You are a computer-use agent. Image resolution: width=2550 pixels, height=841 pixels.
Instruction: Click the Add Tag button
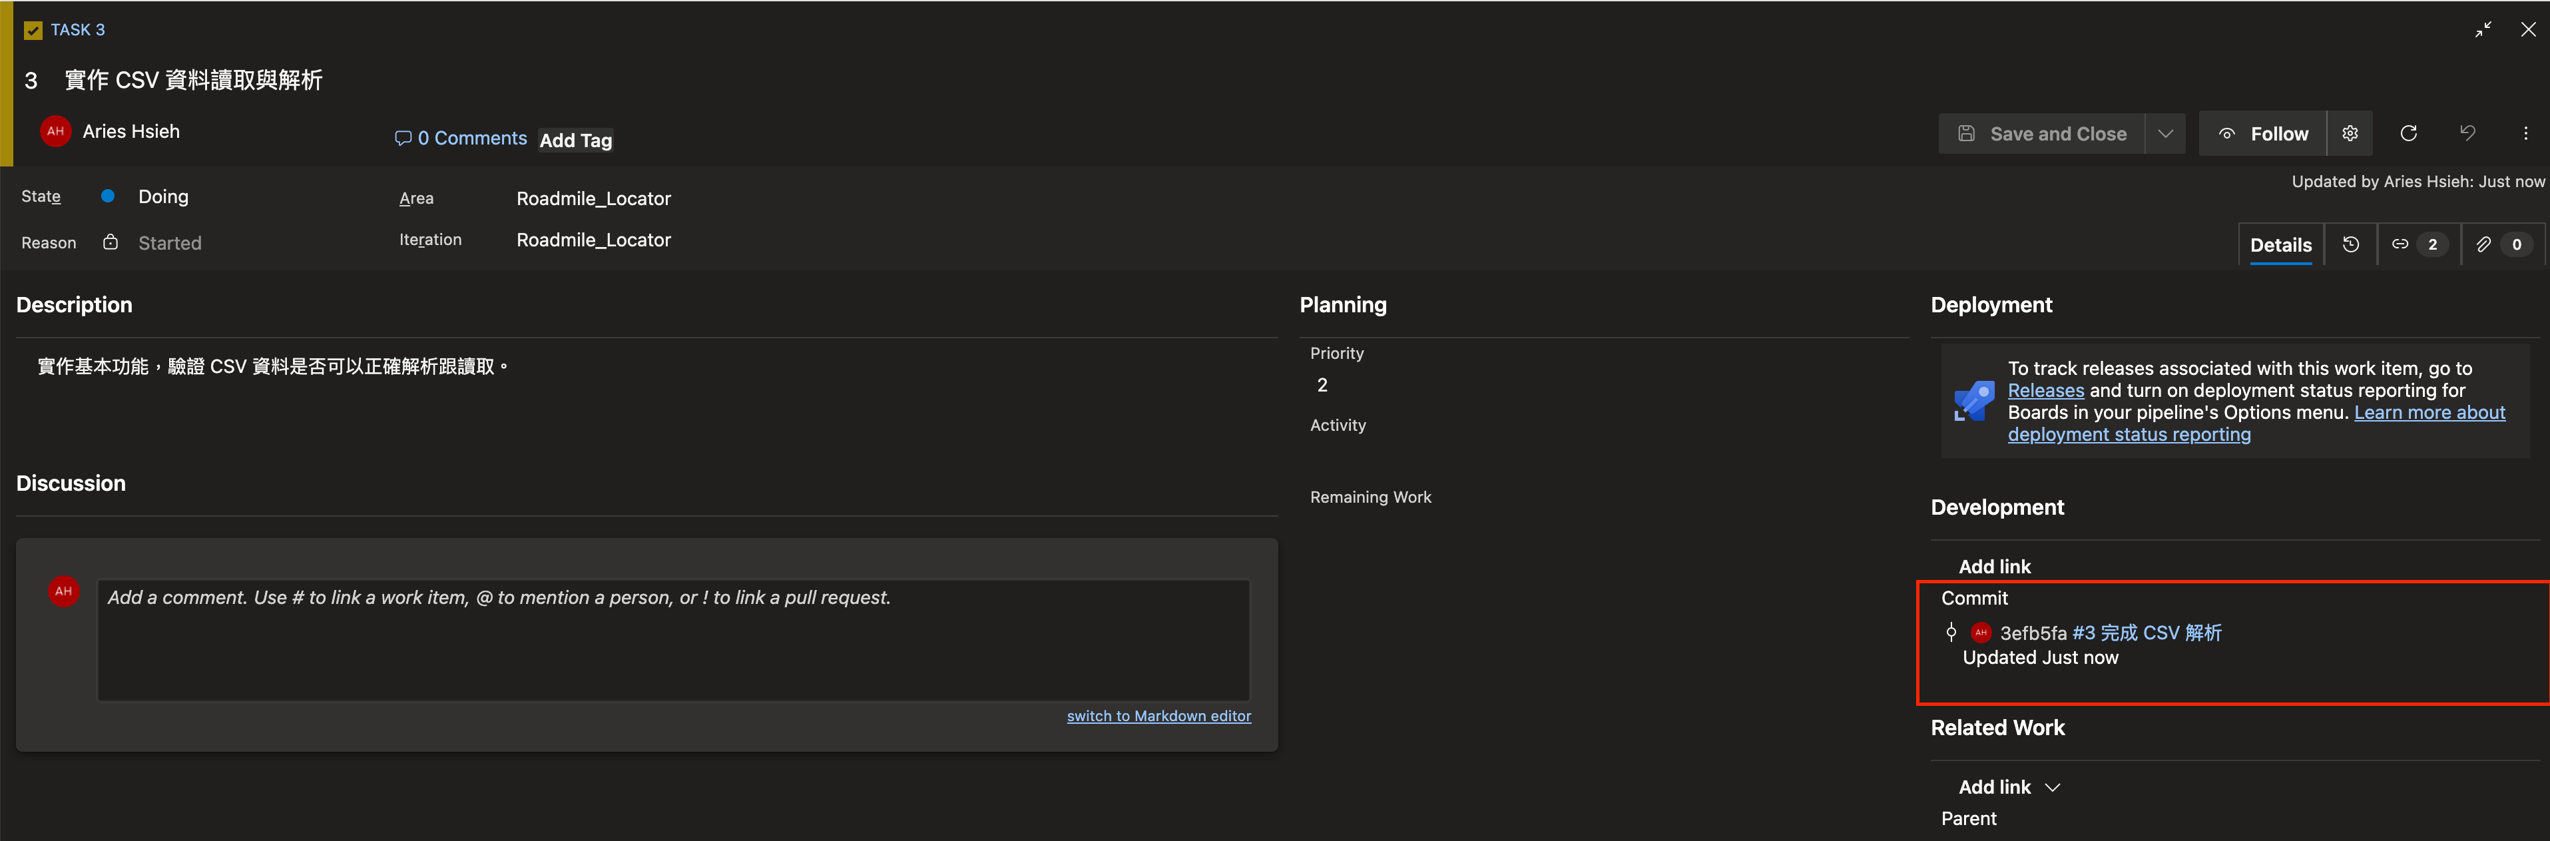click(575, 140)
